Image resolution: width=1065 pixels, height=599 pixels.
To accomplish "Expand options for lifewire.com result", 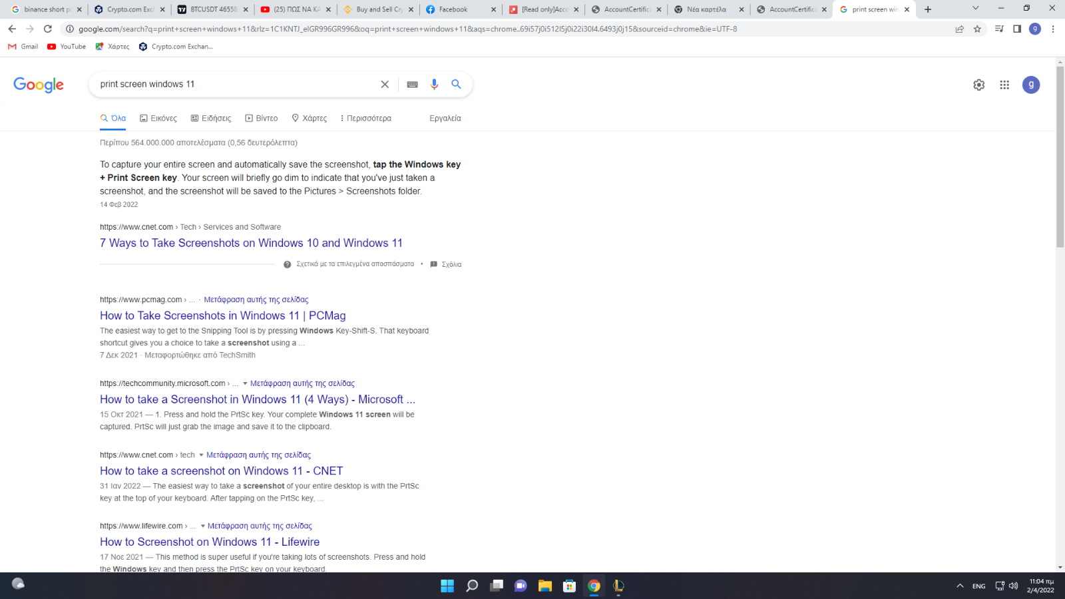I will click(x=202, y=526).
